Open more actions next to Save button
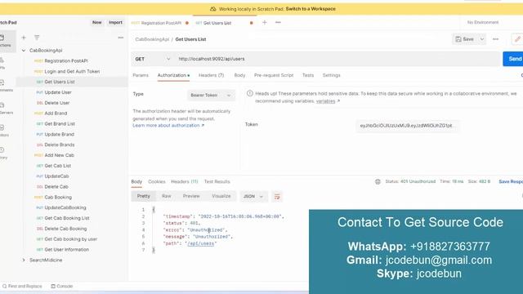The image size is (523, 294). click(496, 39)
